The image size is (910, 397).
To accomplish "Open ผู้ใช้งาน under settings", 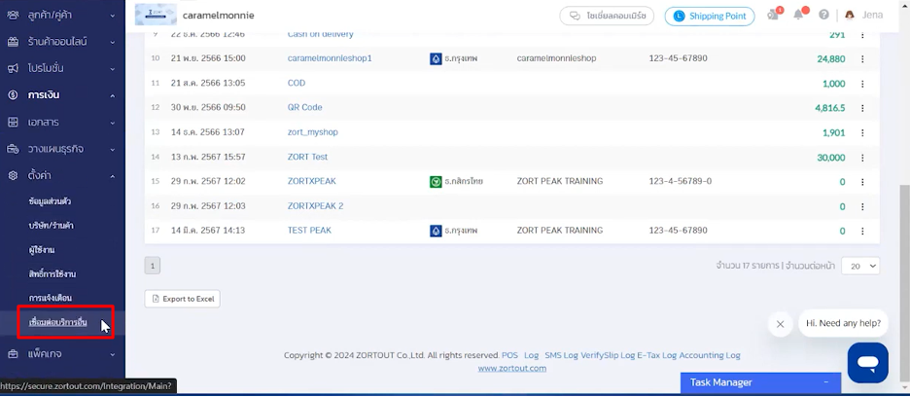I will coord(45,250).
